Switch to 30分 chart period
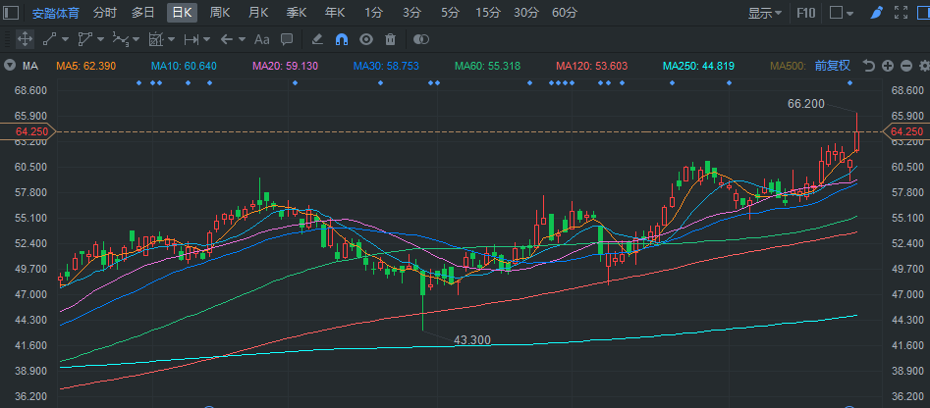Viewport: 930px width, 408px height. [x=526, y=13]
